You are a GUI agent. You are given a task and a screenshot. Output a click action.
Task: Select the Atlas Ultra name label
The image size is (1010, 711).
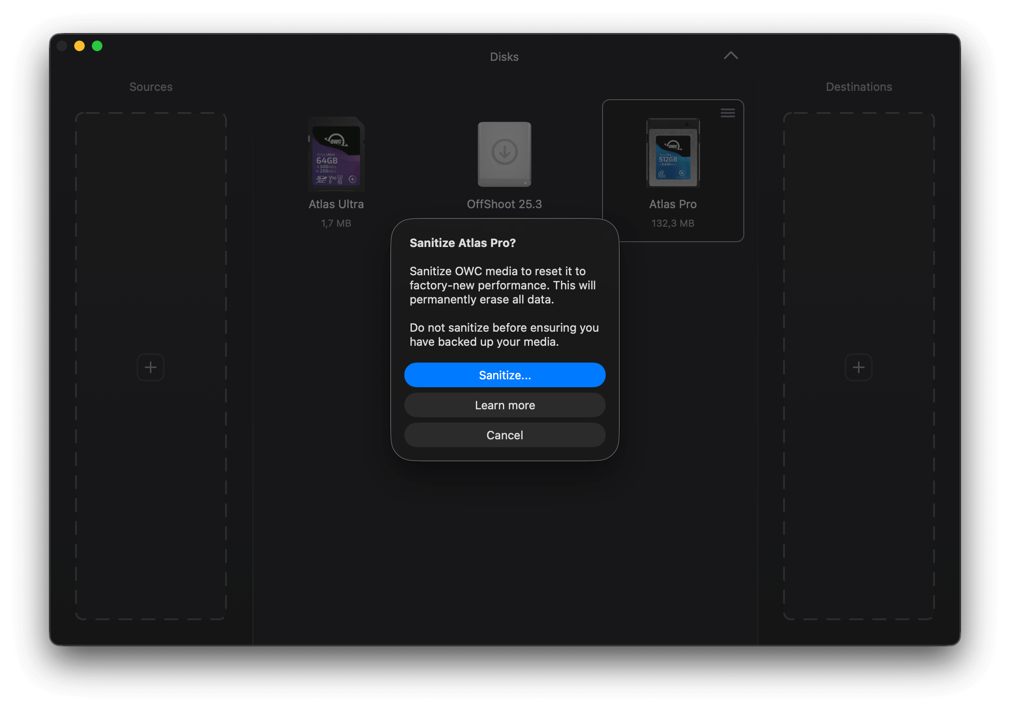tap(336, 204)
